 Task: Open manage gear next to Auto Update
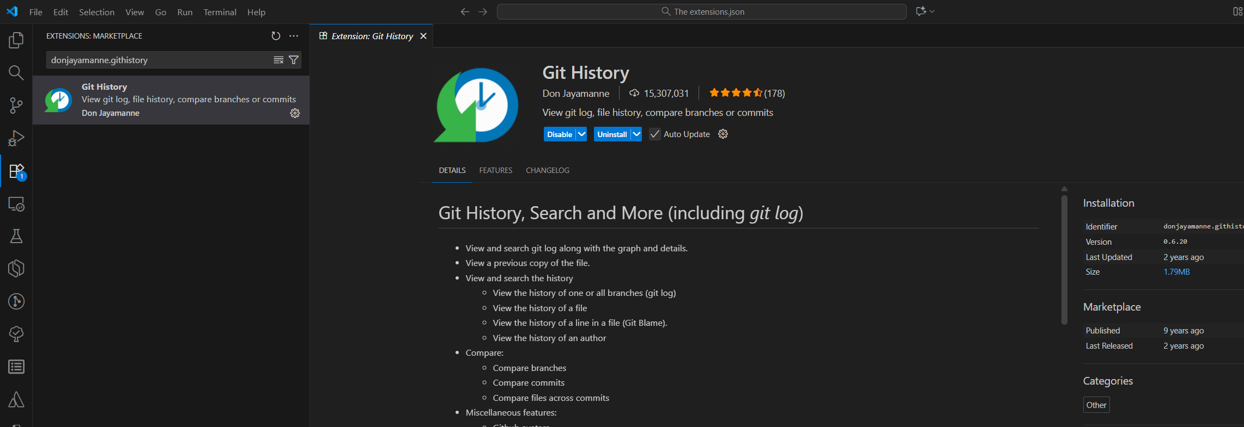click(723, 134)
